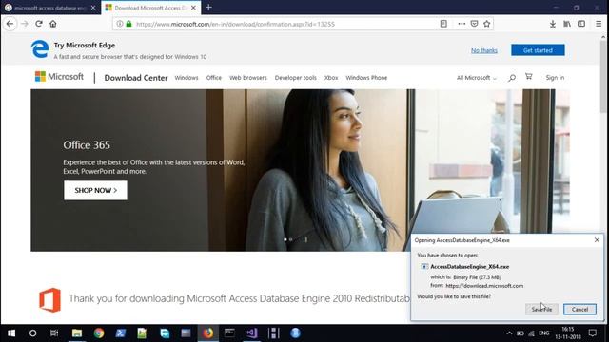Click the Sign in link
The width and height of the screenshot is (609, 342).
tap(555, 78)
